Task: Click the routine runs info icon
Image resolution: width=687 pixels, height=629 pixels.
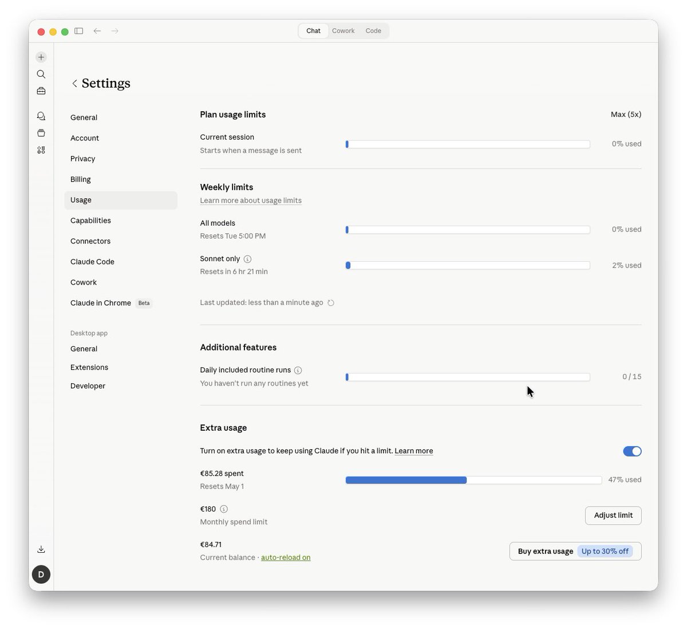Action: 298,370
